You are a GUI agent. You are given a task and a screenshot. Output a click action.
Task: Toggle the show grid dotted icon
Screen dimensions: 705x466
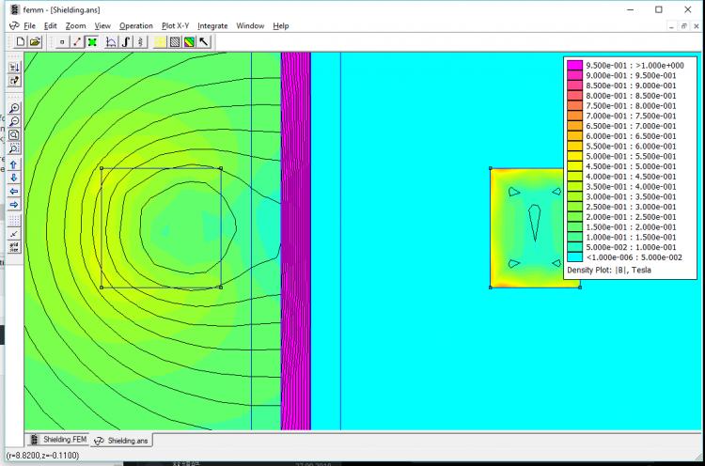14,220
